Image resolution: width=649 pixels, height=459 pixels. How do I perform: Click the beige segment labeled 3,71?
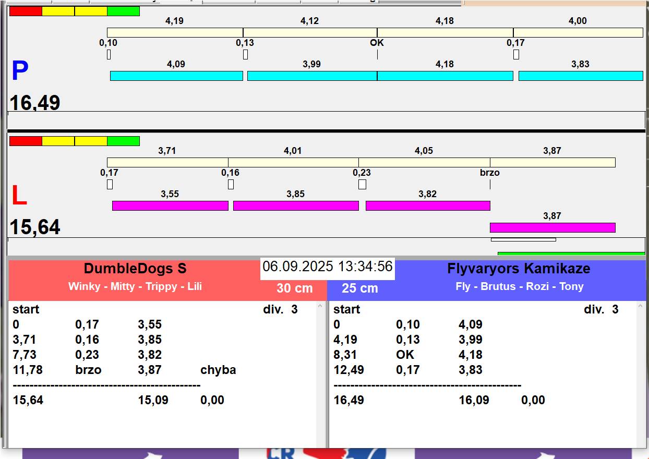167,163
